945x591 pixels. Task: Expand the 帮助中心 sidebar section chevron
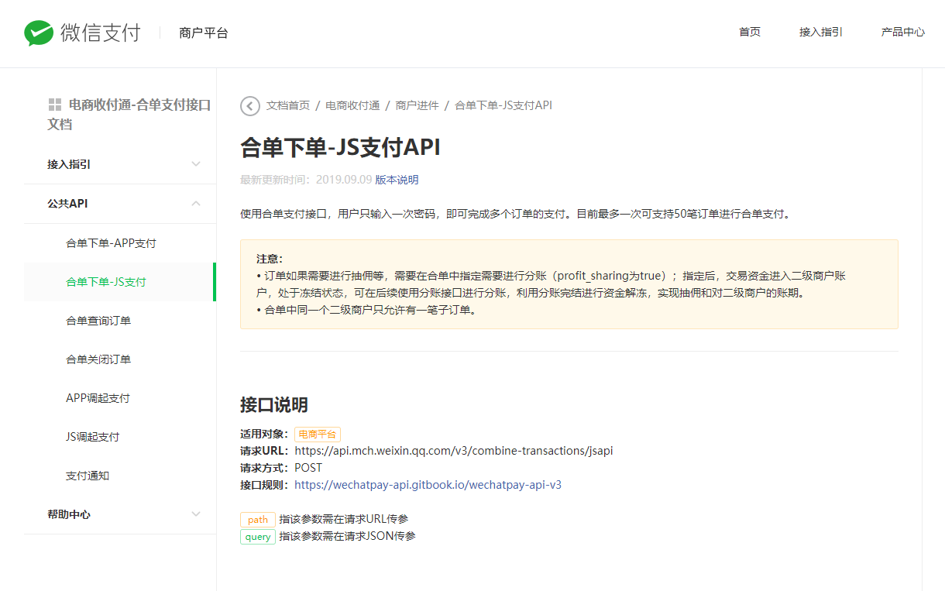click(x=196, y=514)
